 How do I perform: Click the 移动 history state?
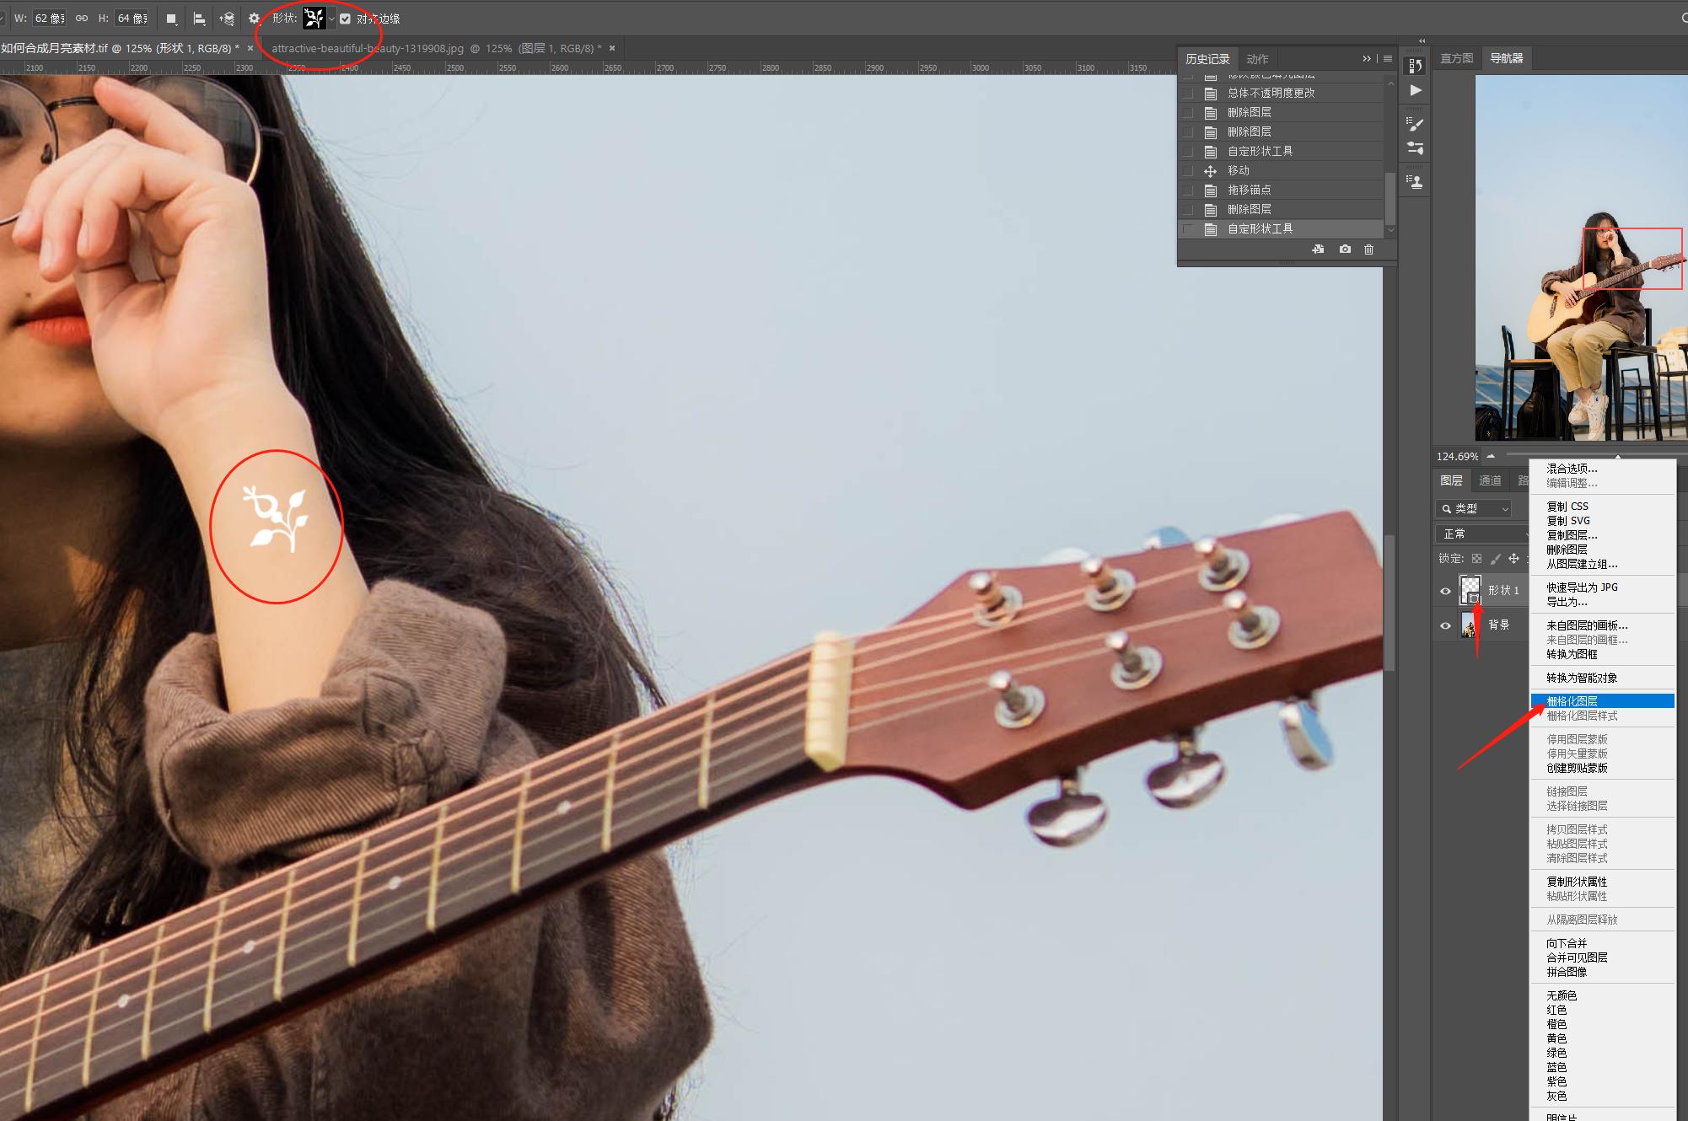coord(1239,170)
